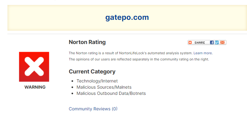Click the red X warning icon
247x115 pixels.
tap(34, 67)
